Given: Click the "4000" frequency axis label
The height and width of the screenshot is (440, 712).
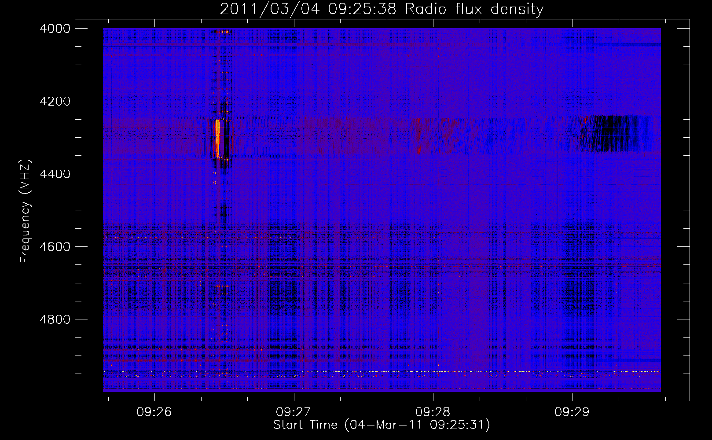Looking at the screenshot, I should [x=55, y=29].
